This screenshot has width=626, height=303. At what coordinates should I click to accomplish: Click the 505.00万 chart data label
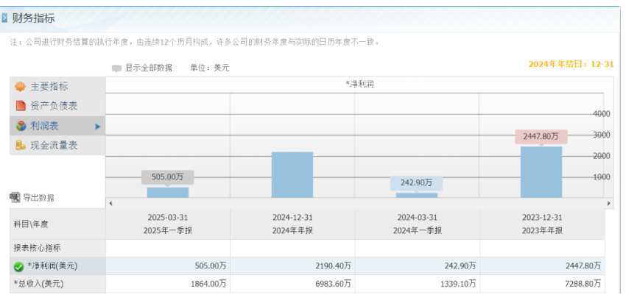pos(168,177)
